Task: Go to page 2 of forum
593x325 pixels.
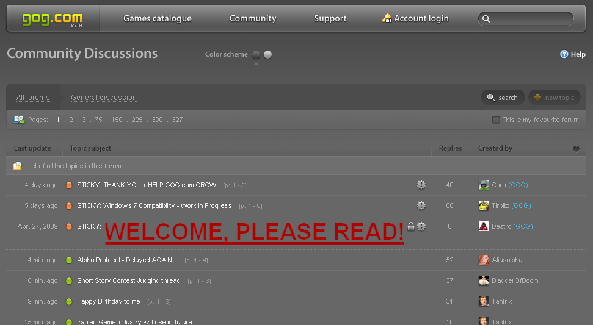Action: coord(71,120)
